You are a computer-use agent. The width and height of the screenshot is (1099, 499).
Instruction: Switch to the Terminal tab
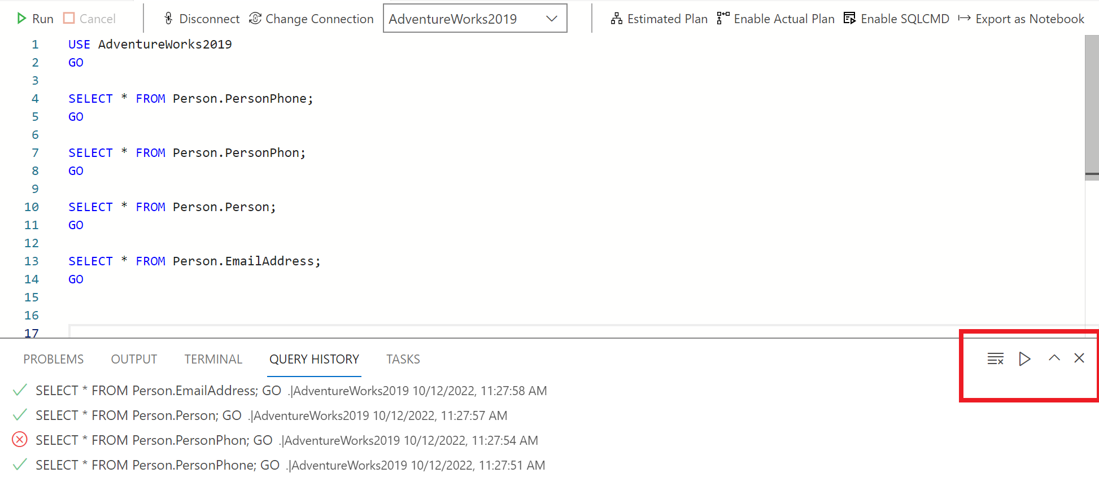(x=213, y=359)
